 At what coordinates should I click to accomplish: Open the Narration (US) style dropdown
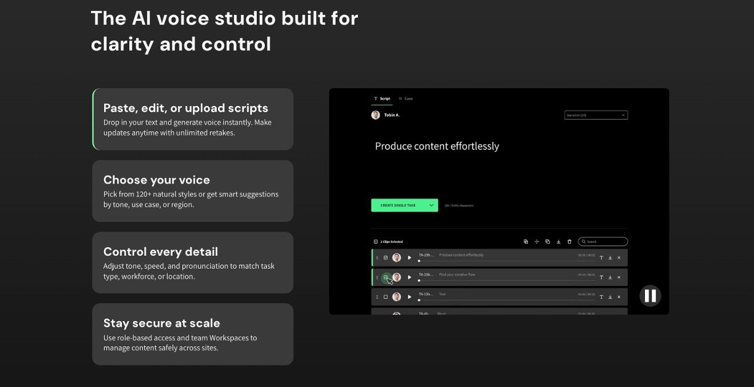tap(596, 115)
